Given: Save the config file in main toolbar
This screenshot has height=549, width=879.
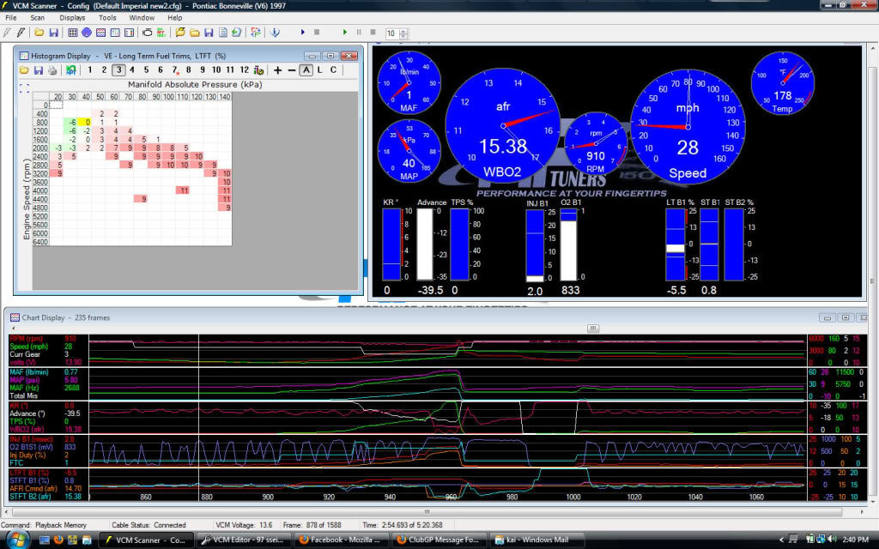Looking at the screenshot, I should [53, 33].
